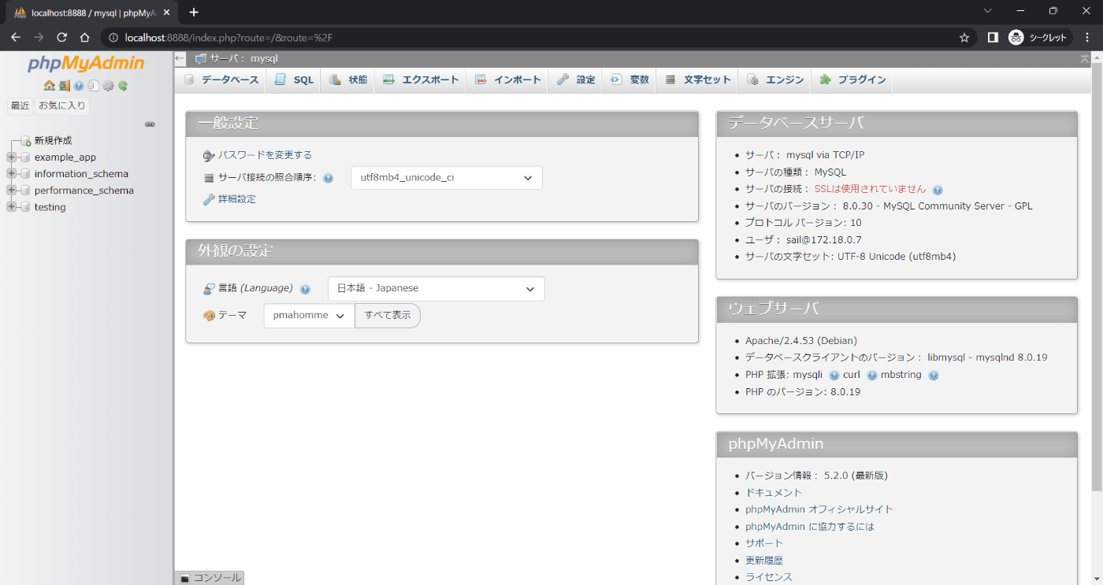Click the logout door icon in sidebar
Viewport: 1103px width, 585px height.
point(64,86)
